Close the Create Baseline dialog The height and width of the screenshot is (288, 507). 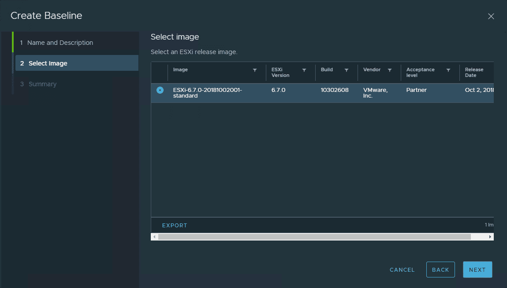(491, 17)
